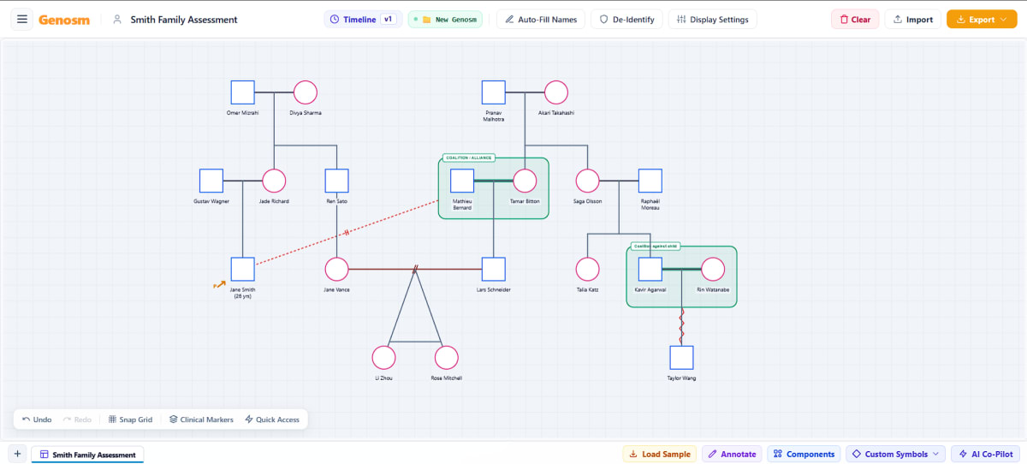Viewport: 1027px width, 464px height.
Task: Select Akari Takahashi's circle symbol
Action: point(556,92)
